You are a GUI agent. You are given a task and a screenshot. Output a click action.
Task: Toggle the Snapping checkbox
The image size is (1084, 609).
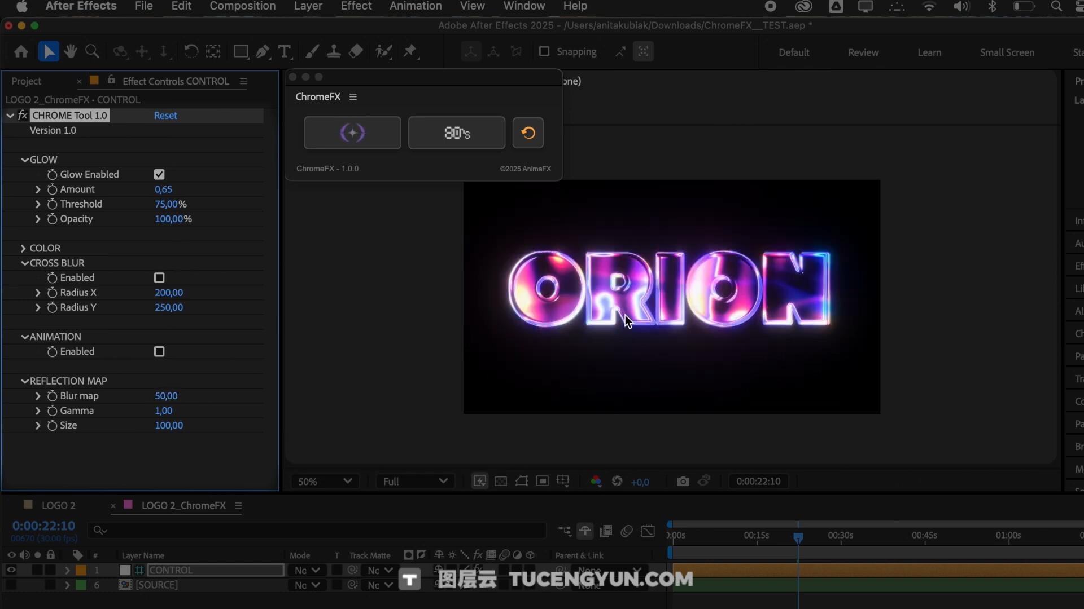point(544,52)
